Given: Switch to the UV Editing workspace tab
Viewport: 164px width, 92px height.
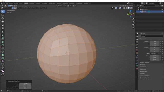Looking at the screenshot, I should click(44, 3).
